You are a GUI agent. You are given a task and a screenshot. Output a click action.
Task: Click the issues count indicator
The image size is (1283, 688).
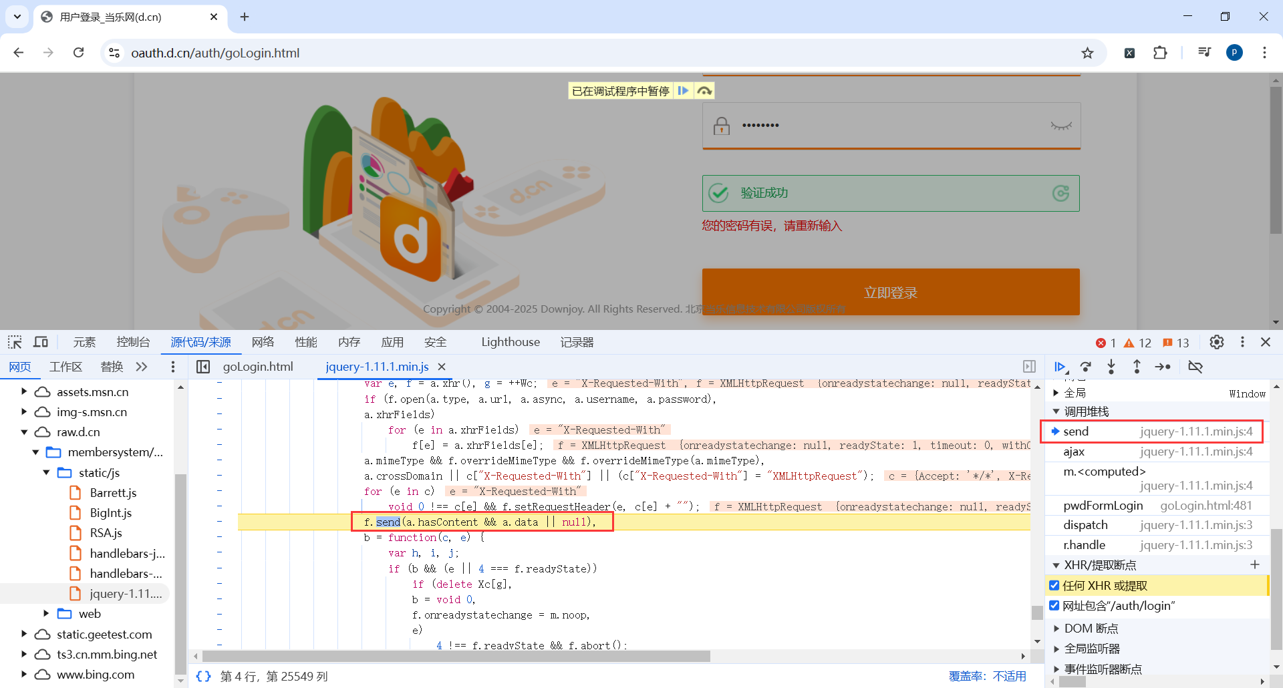point(1176,343)
